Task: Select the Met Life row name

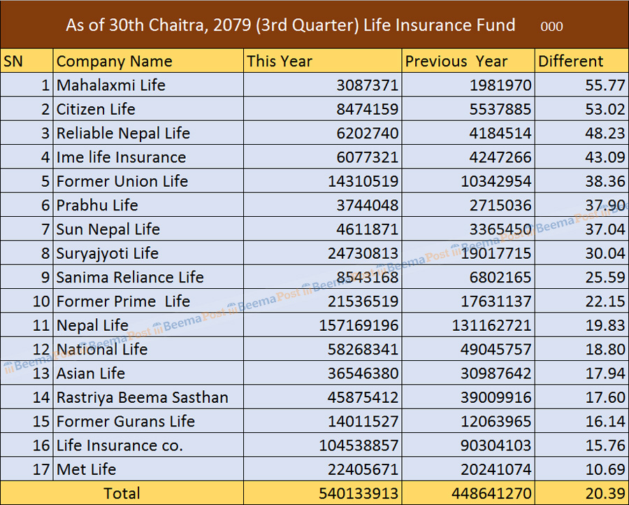Action: (87, 469)
